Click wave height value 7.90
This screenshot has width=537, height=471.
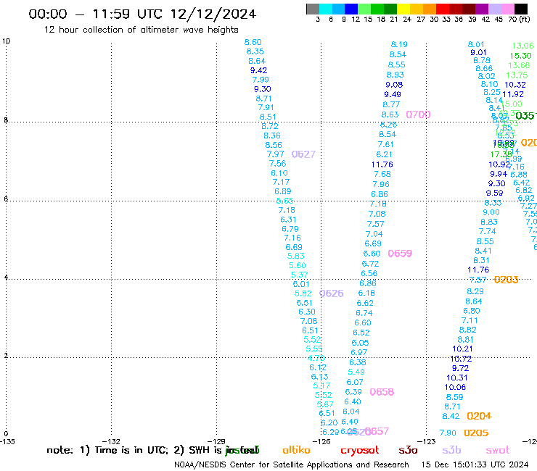coord(448,433)
